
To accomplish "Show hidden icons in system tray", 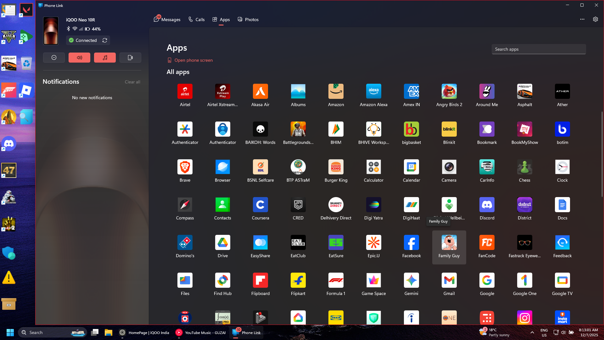I will point(532,332).
